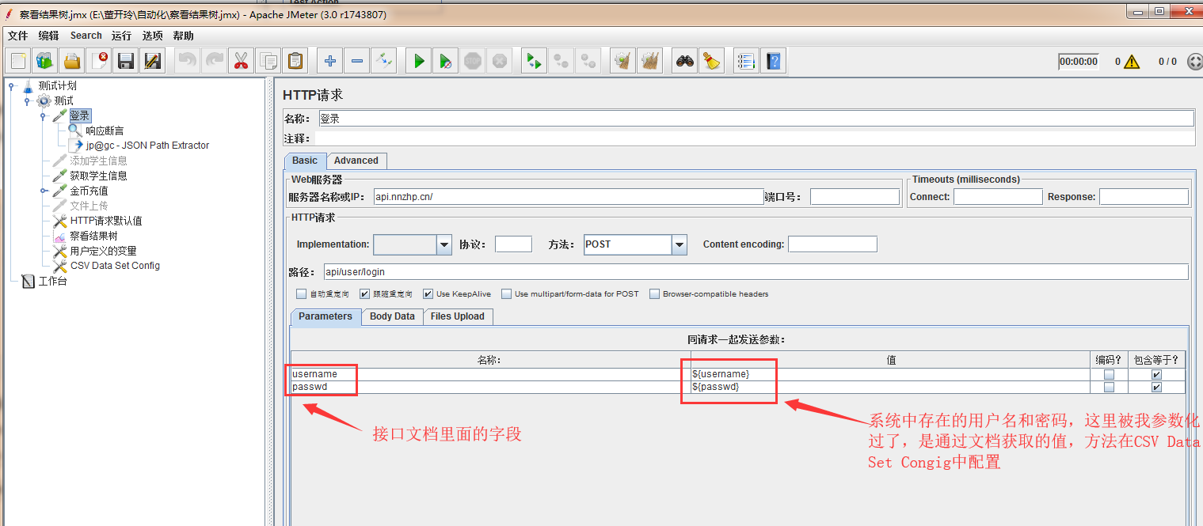This screenshot has width=1203, height=526.
Task: Click the Close test plan icon
Action: click(x=99, y=61)
